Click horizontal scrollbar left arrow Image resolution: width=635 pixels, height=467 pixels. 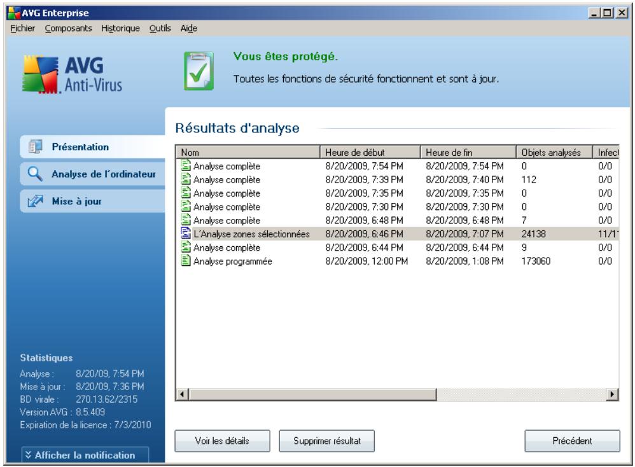pyautogui.click(x=182, y=394)
